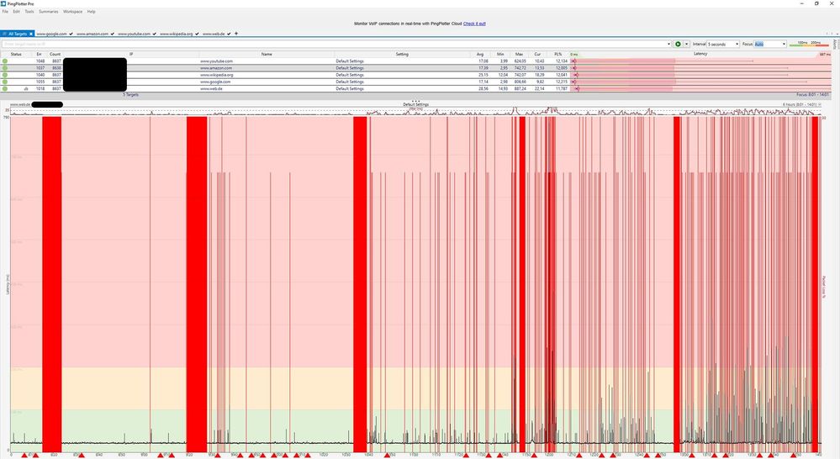The height and width of the screenshot is (459, 840).
Task: Click the green start trace button
Action: (x=678, y=44)
